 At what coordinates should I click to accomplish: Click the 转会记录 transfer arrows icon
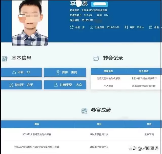96,59
